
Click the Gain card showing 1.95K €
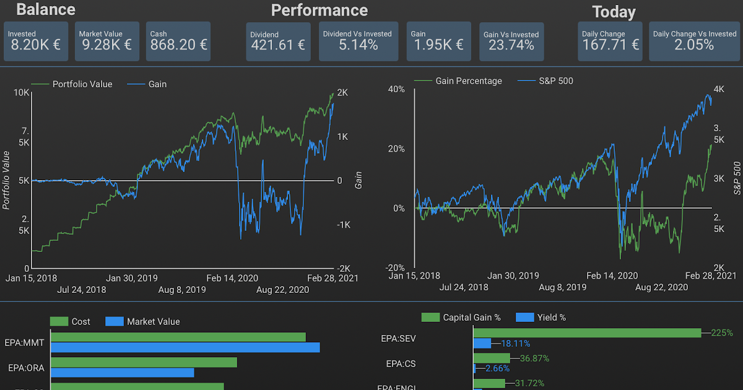[438, 41]
